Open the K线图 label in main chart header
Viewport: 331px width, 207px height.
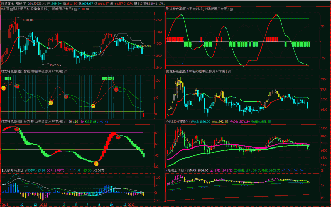5,9
